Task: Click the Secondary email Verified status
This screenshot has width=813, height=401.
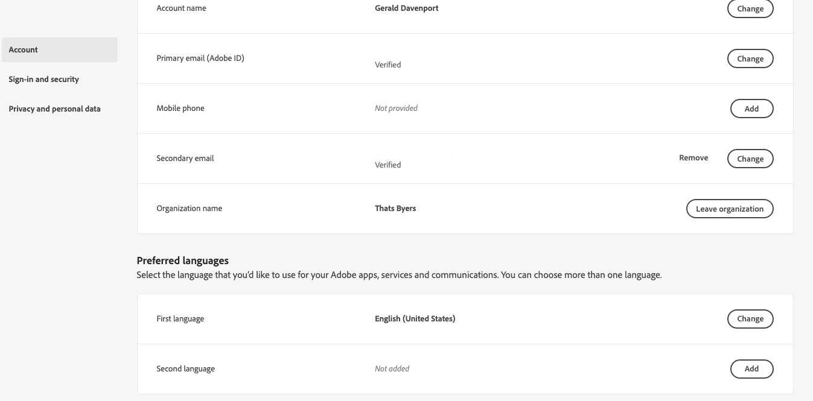Action: tap(387, 165)
